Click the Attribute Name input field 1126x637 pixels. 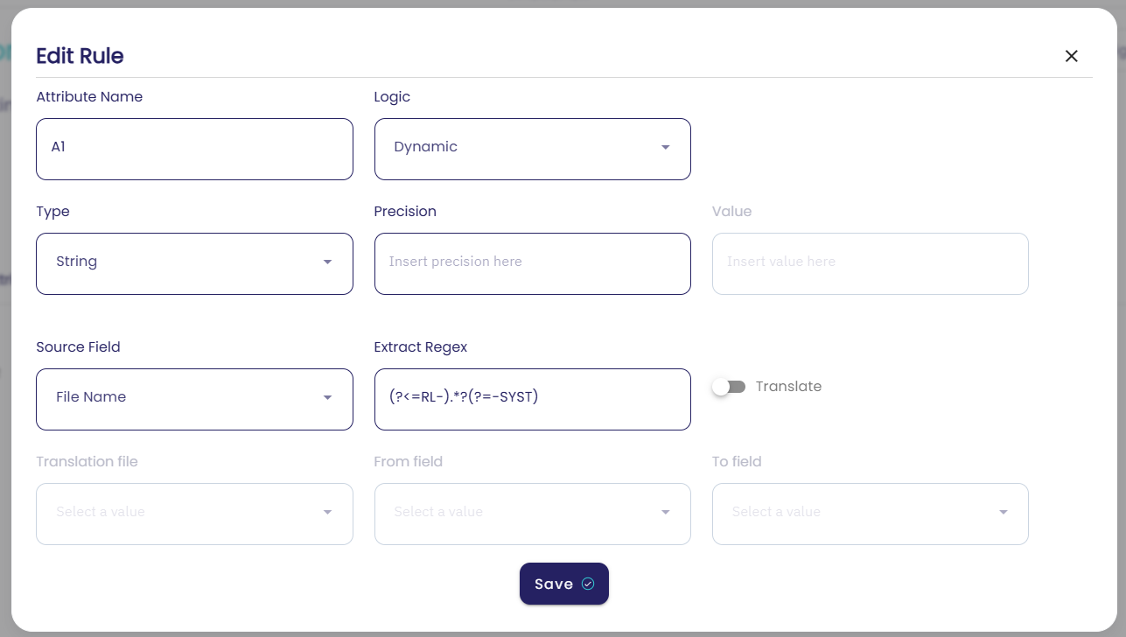(x=194, y=149)
